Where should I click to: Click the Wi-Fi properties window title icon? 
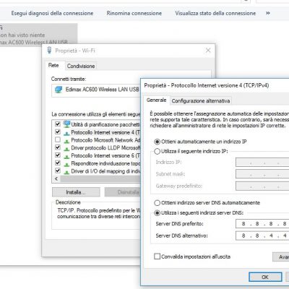coord(49,51)
